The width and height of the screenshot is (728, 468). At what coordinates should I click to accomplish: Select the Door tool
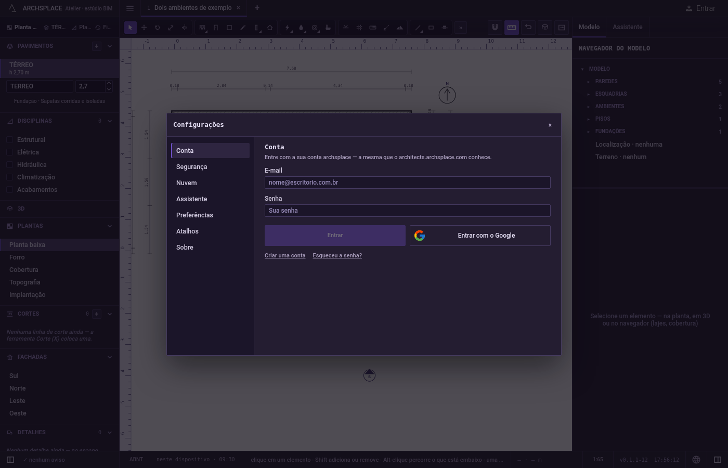coord(216,28)
